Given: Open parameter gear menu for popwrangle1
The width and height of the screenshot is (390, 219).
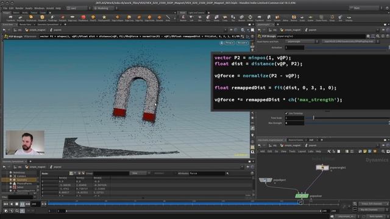Looking at the screenshot, I should point(368,36).
